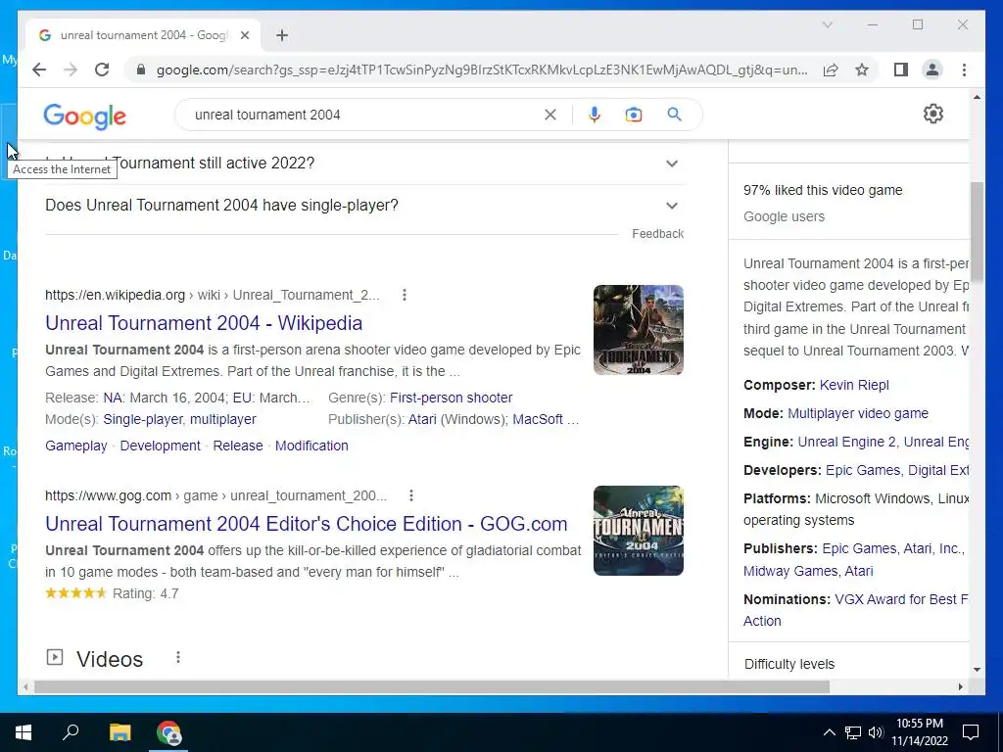Viewport: 1003px width, 752px height.
Task: Open the First-person shooter genre link
Action: pos(451,398)
